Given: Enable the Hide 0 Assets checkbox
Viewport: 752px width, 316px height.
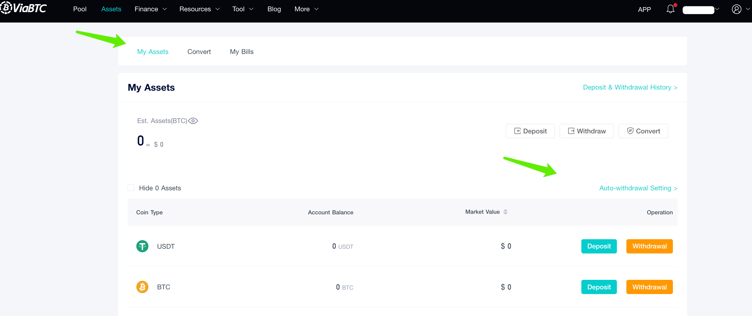Looking at the screenshot, I should click(x=131, y=187).
